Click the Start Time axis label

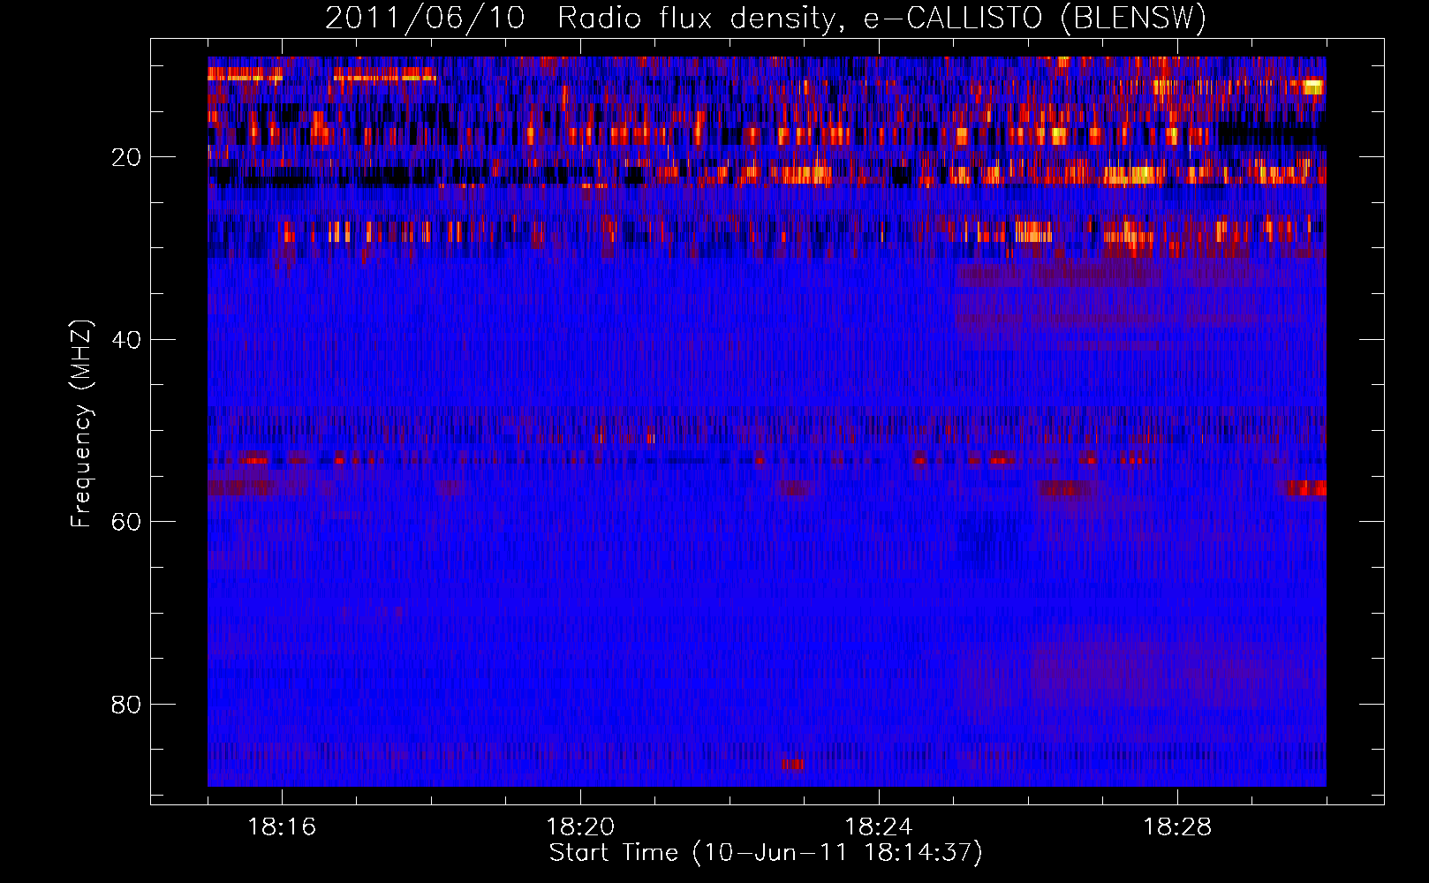point(766,853)
